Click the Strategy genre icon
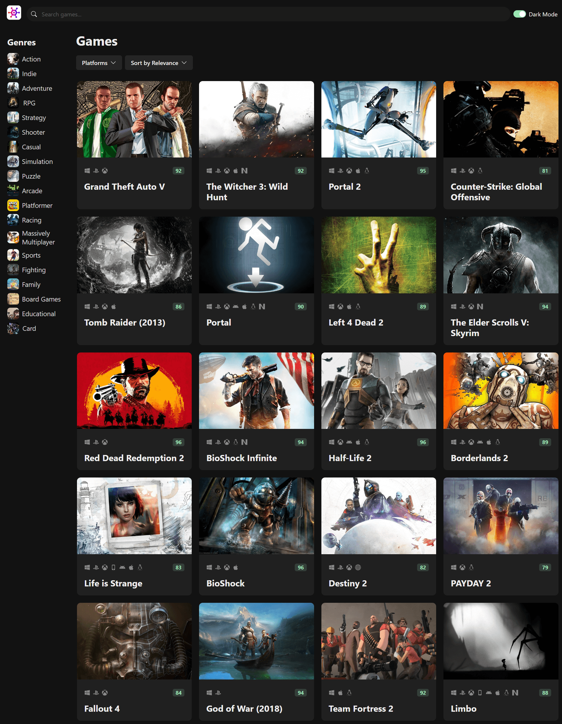The width and height of the screenshot is (562, 724). 13,117
